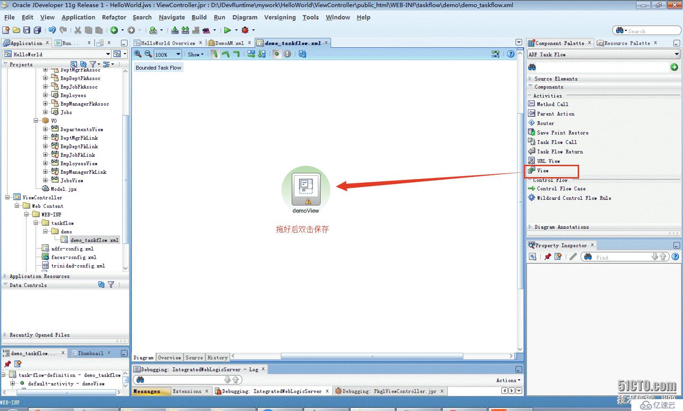
Task: Switch to the Resource Palette tab
Action: click(627, 43)
